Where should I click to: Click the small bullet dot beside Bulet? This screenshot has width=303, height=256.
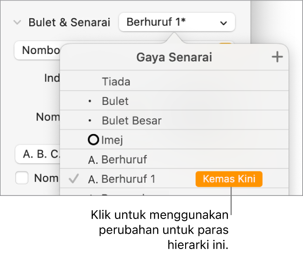(90, 101)
